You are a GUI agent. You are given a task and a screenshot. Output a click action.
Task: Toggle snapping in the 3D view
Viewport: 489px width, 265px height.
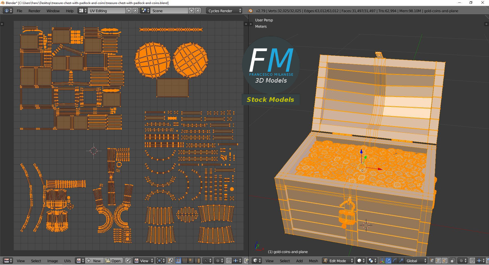472,261
